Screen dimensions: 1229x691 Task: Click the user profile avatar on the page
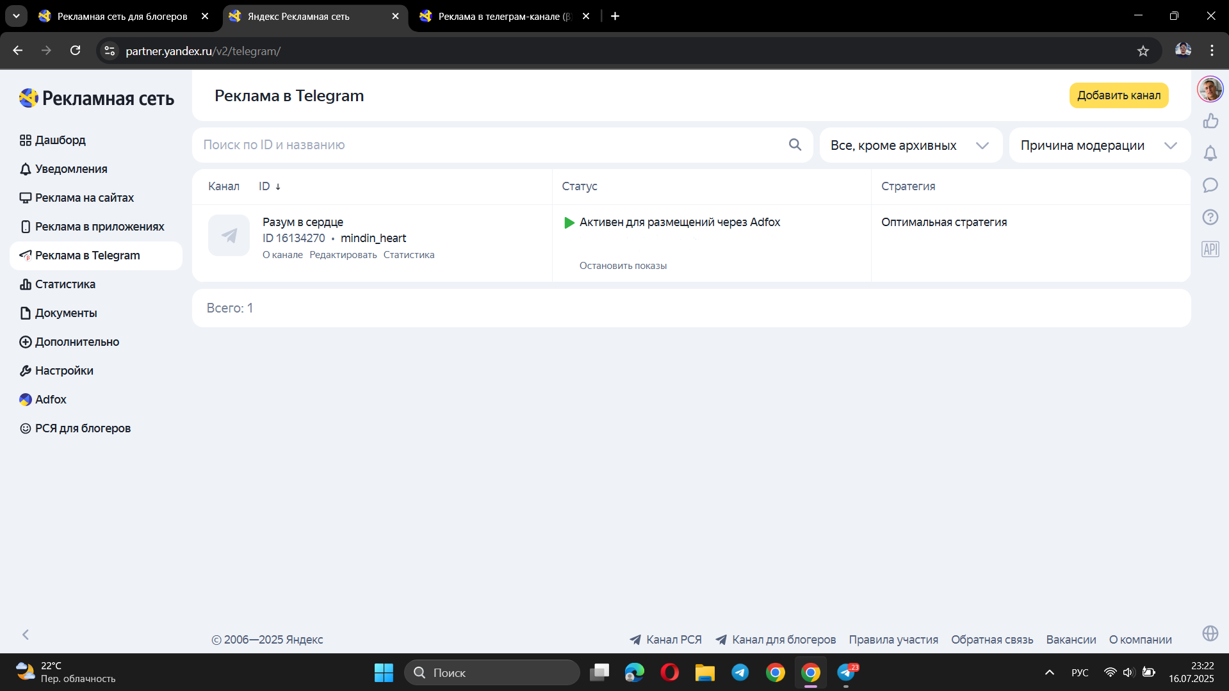[x=1210, y=89]
